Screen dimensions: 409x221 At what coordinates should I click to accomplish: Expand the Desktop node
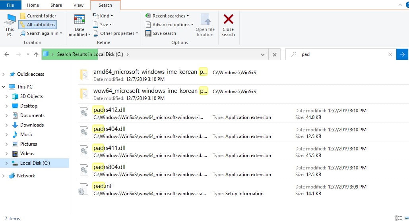pyautogui.click(x=7, y=106)
